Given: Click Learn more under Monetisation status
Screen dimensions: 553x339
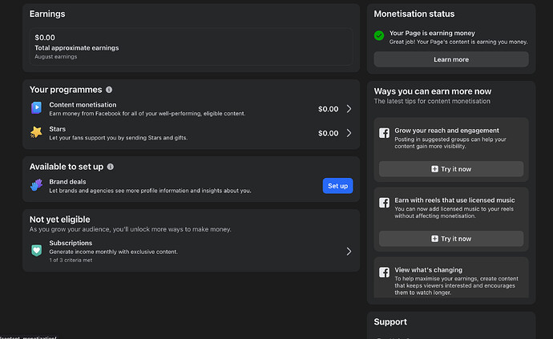Looking at the screenshot, I should [x=451, y=59].
